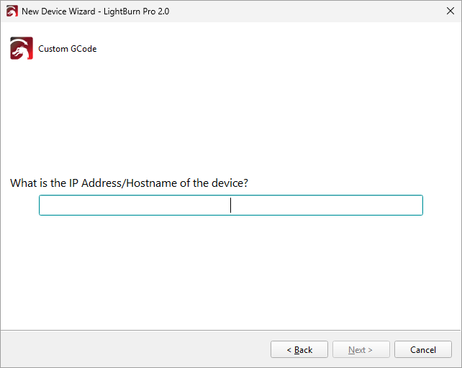The height and width of the screenshot is (368, 462).
Task: Focus the IP Address/Hostname text field
Action: coord(230,206)
